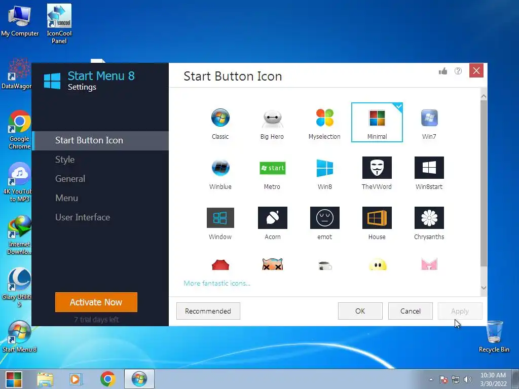
Task: Open the volume speaker tray icon
Action: [468, 379]
